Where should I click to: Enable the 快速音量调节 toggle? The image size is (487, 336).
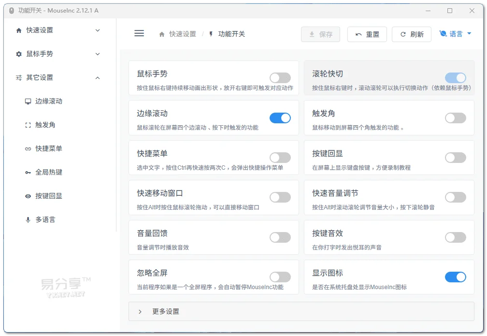[x=456, y=197]
